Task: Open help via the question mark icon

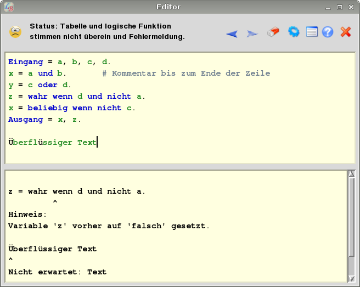Action: coord(328,32)
